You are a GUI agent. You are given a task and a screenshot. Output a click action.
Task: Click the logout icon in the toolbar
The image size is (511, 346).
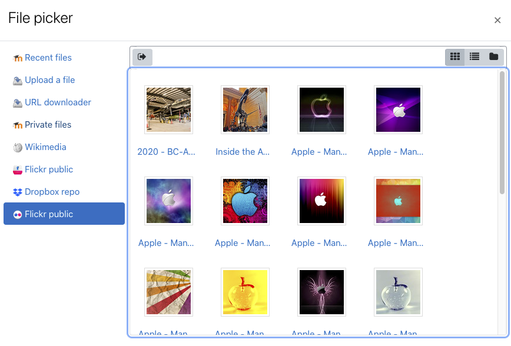pyautogui.click(x=142, y=57)
